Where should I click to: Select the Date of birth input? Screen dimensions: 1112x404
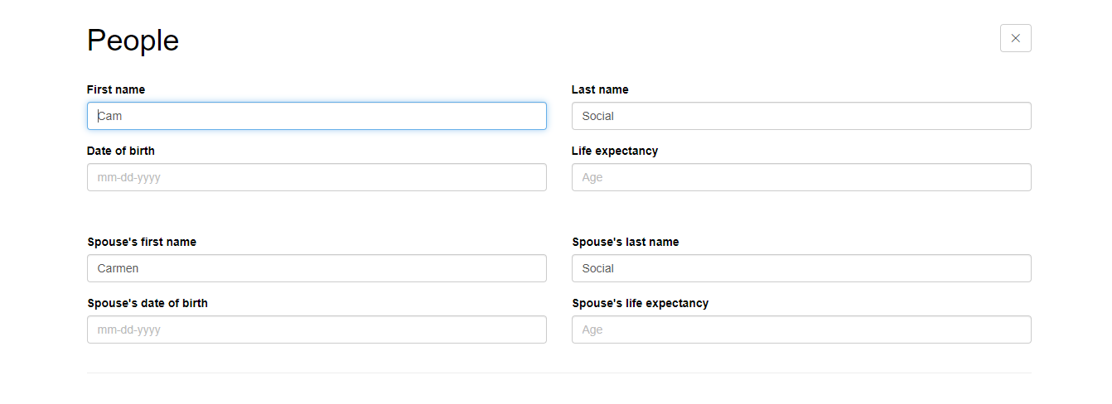pos(317,177)
